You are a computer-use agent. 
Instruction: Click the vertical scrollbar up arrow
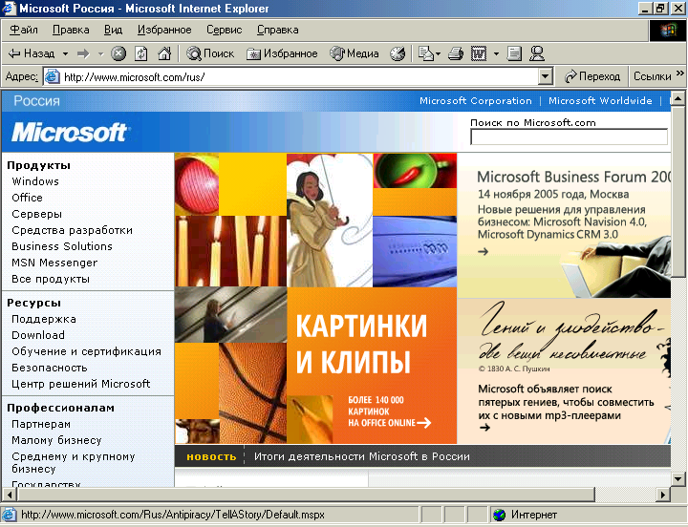click(678, 98)
